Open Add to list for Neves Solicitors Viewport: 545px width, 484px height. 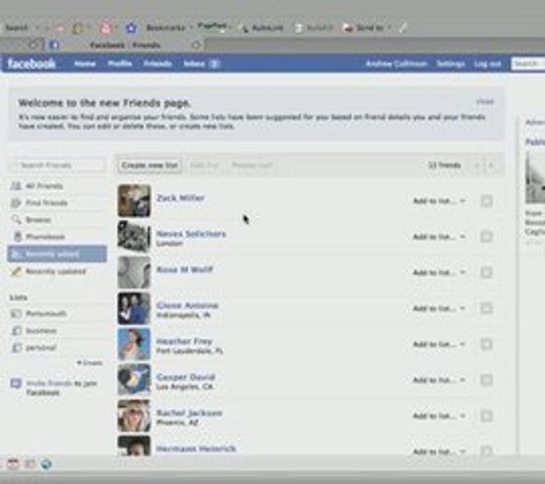439,237
